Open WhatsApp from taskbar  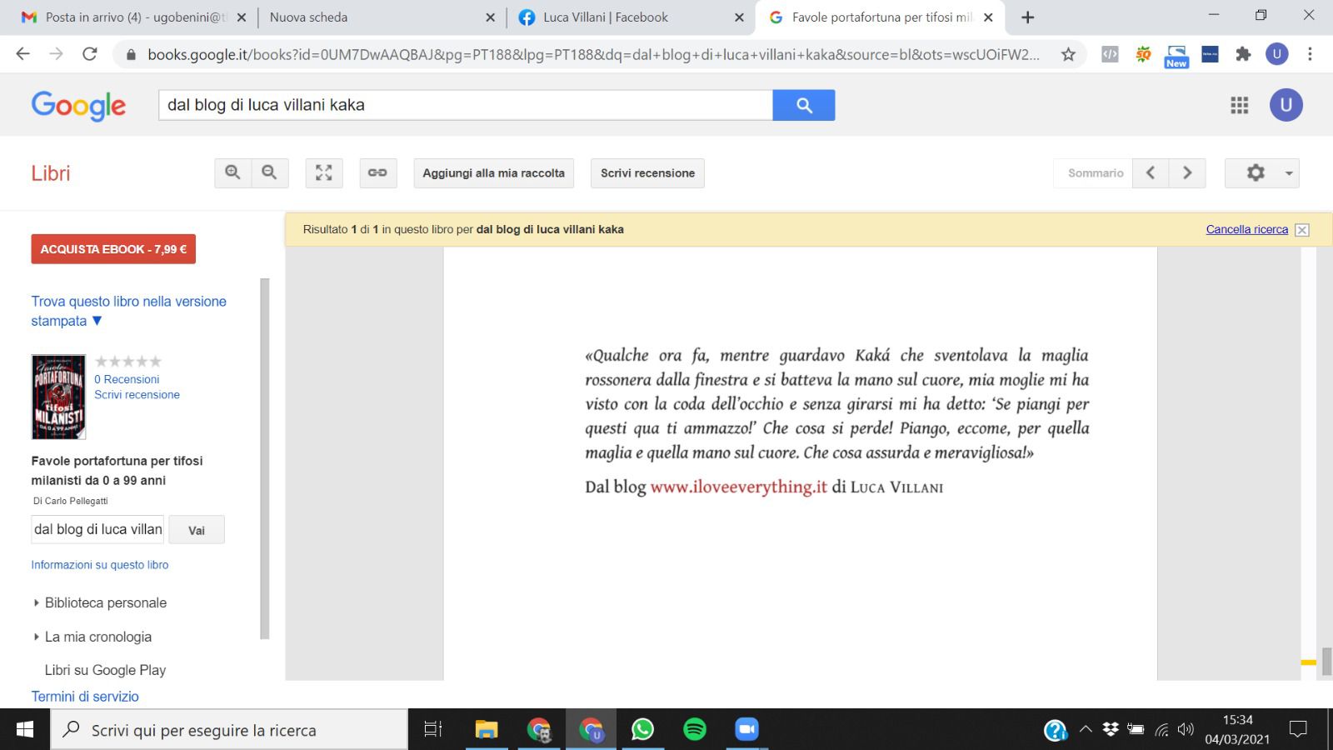pyautogui.click(x=642, y=729)
